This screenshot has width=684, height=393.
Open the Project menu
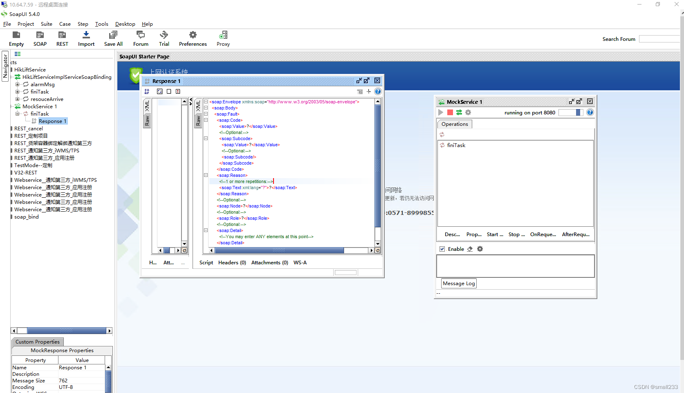click(26, 24)
